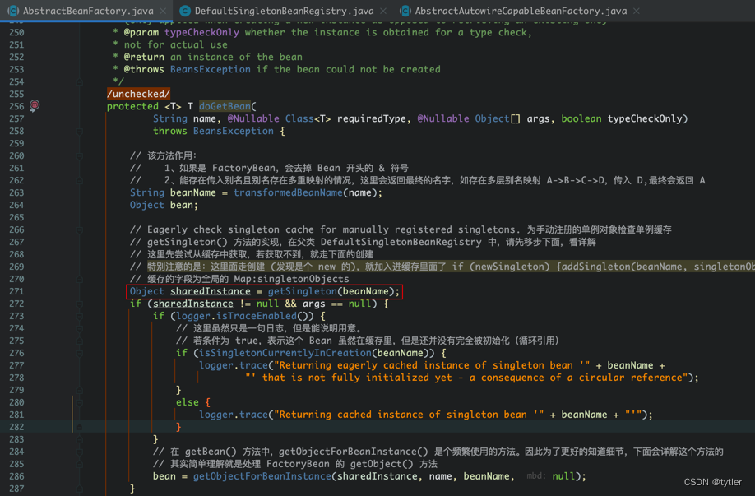This screenshot has width=755, height=496.
Task: Click the requiredType parameter name
Action: (x=372, y=118)
